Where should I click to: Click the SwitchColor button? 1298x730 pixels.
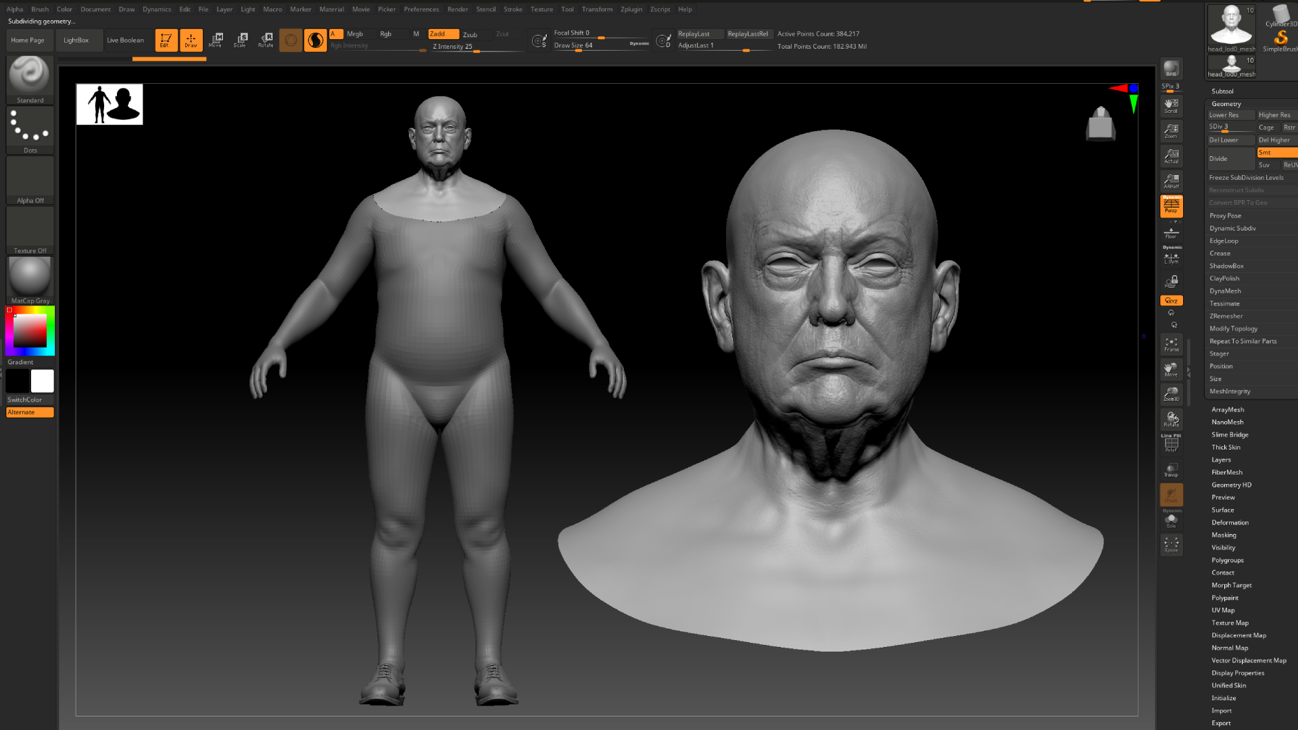(30, 400)
